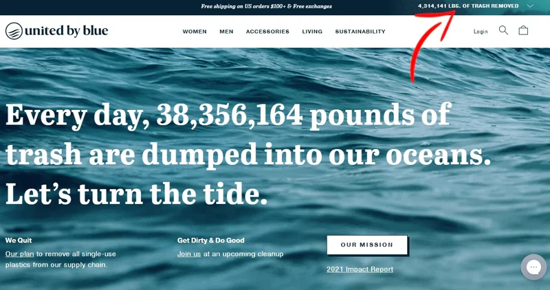550x290 pixels.
Task: Open the shopping bag cart icon
Action: (523, 30)
